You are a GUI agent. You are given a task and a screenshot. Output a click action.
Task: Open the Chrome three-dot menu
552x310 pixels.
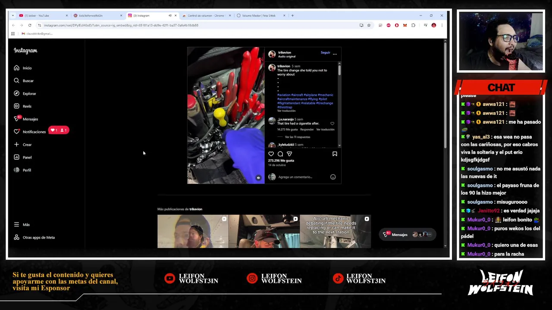(x=442, y=25)
